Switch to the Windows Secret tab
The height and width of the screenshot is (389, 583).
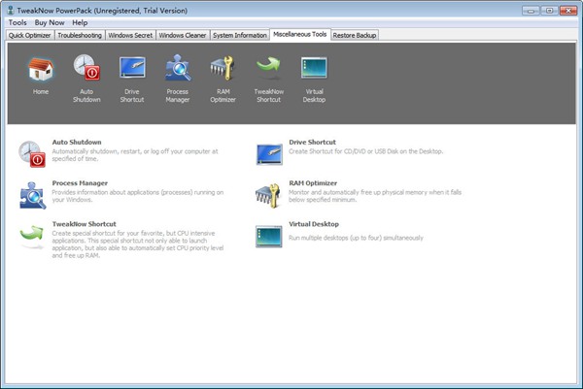(x=130, y=35)
